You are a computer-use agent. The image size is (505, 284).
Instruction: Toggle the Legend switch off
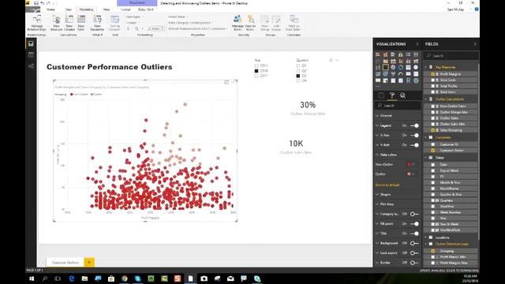[414, 125]
